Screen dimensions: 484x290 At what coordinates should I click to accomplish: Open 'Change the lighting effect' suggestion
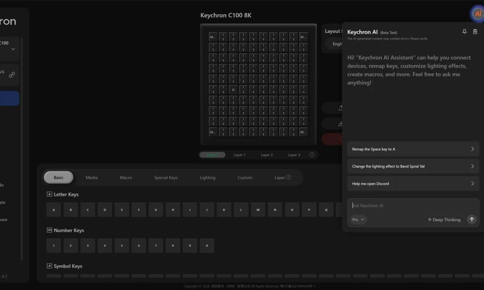click(413, 166)
